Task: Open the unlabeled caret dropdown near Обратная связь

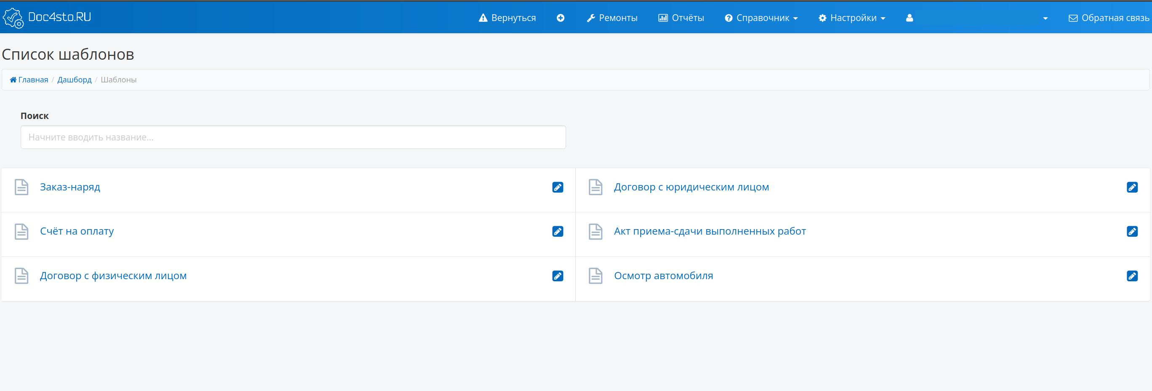Action: click(1045, 18)
